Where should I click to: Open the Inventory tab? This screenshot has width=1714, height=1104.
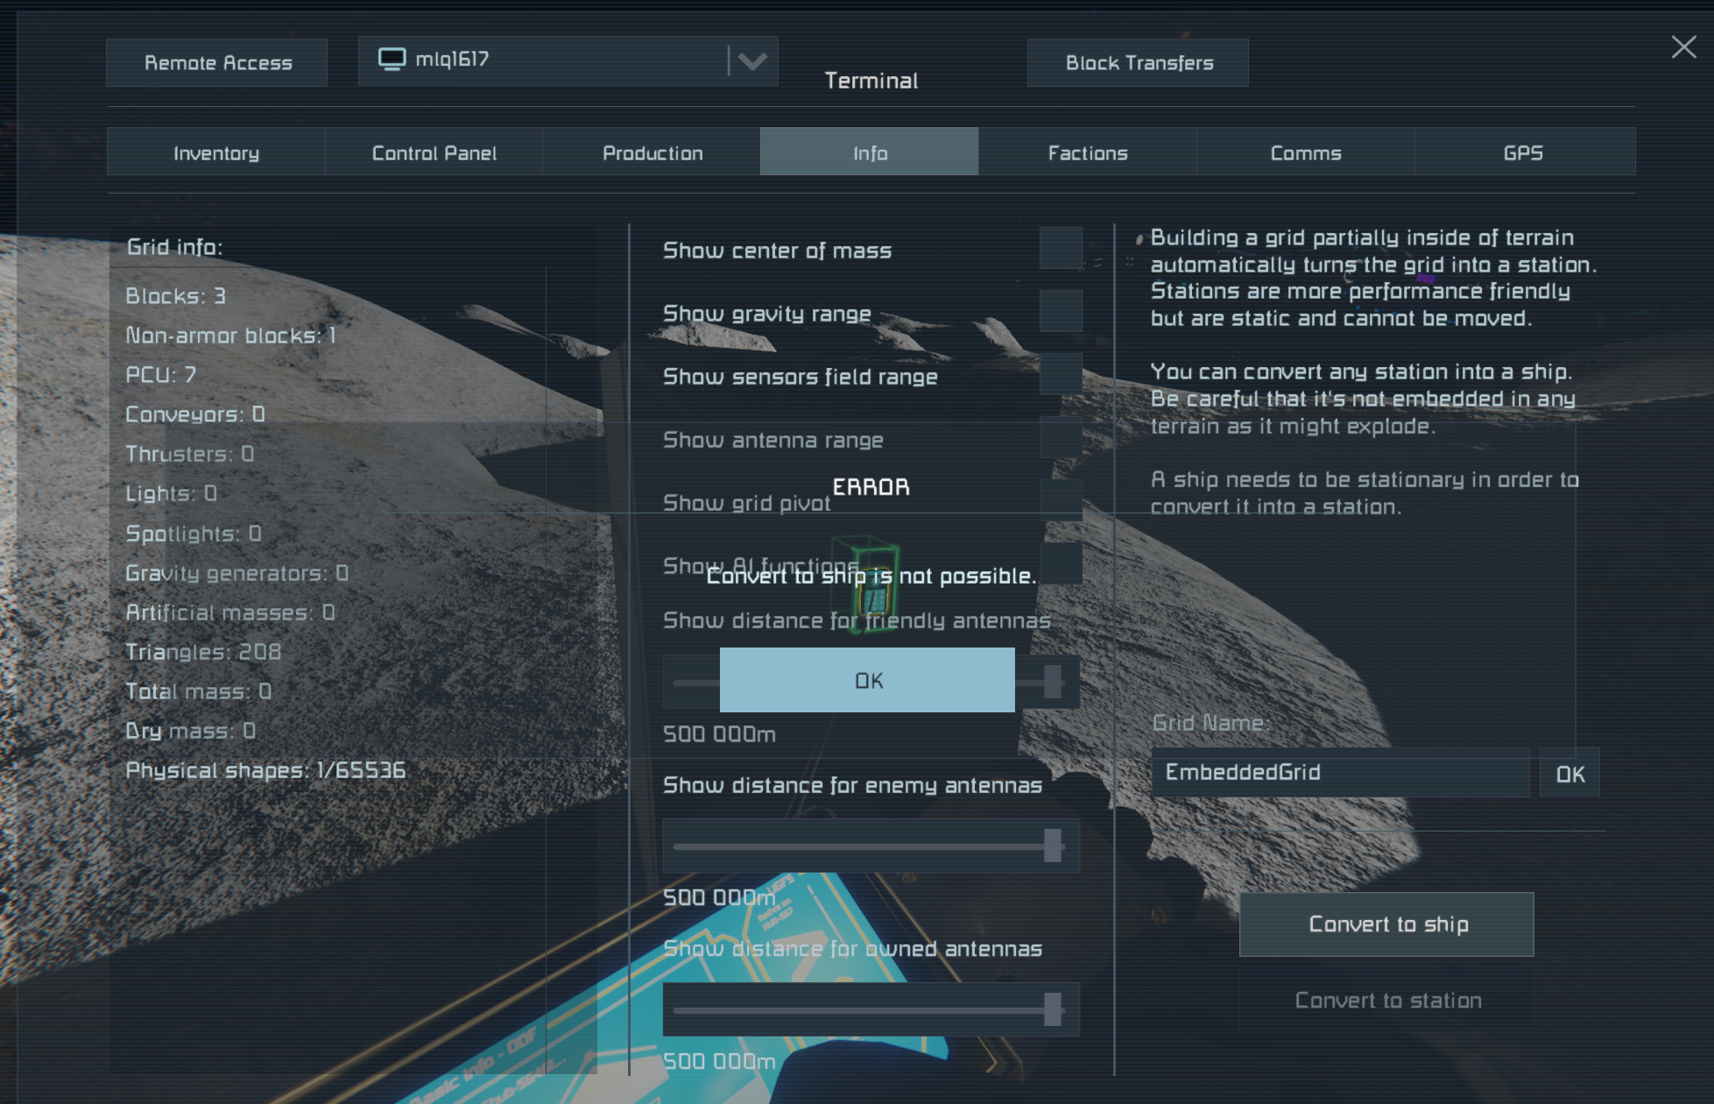click(216, 152)
